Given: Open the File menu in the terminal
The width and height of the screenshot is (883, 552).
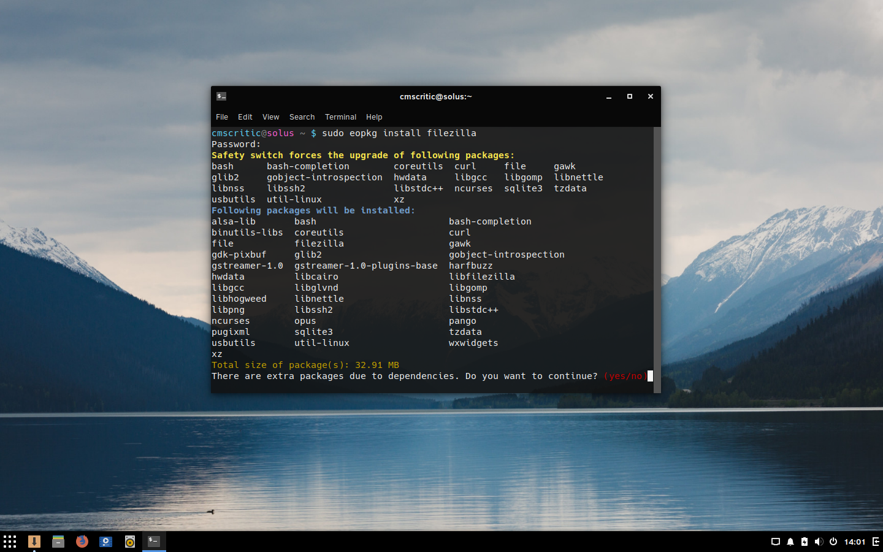Looking at the screenshot, I should point(222,117).
